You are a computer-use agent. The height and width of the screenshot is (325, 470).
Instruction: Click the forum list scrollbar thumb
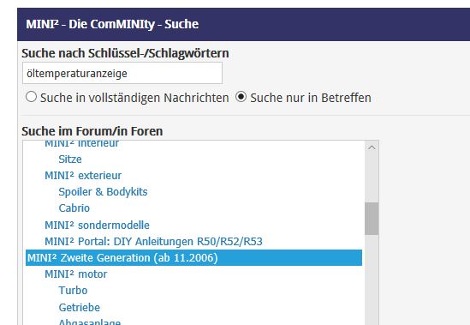coord(372,219)
